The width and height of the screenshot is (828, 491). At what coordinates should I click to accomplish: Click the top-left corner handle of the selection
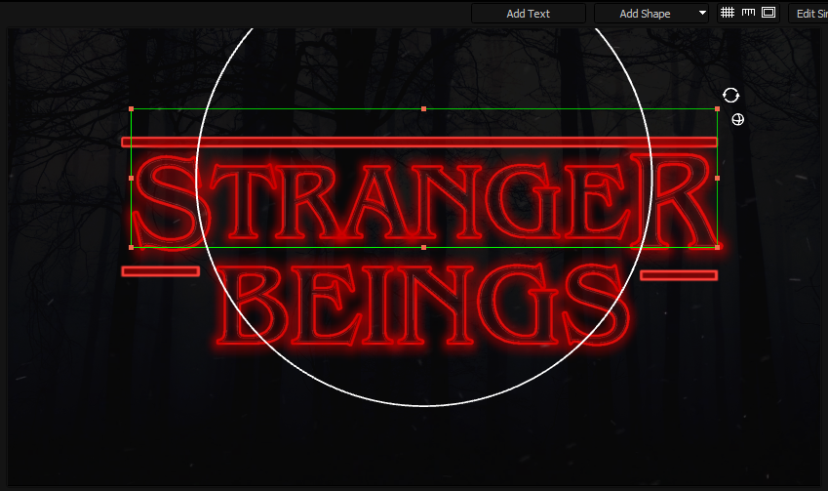click(x=131, y=109)
